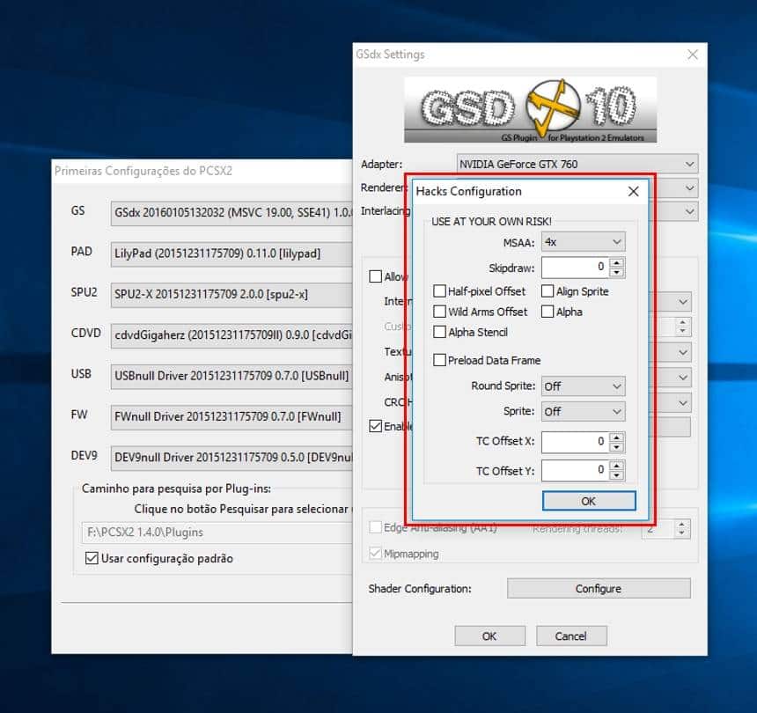Select the DEV9null Driver plugin field

(232, 458)
